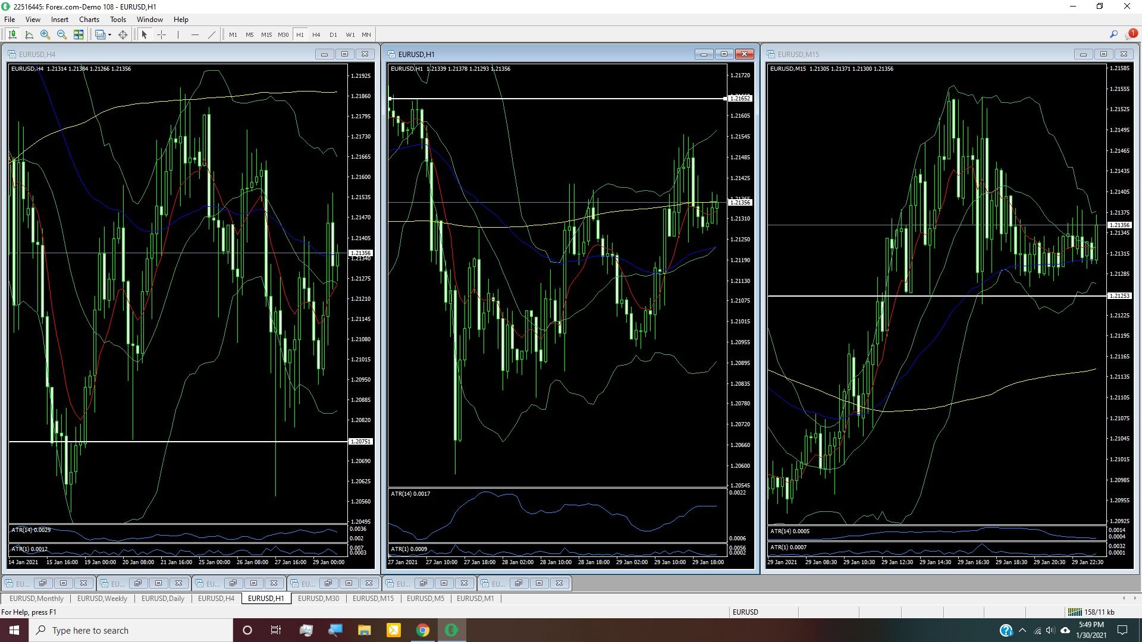
Task: Tile the chart windows using grid icon
Action: coord(79,34)
